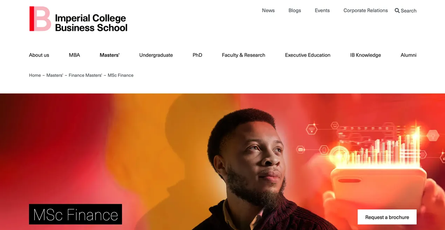The image size is (445, 230).
Task: Open the About us menu
Action: point(39,55)
